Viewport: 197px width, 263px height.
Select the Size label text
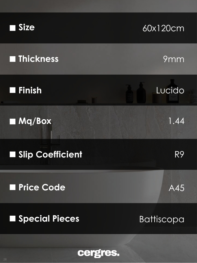(x=27, y=28)
